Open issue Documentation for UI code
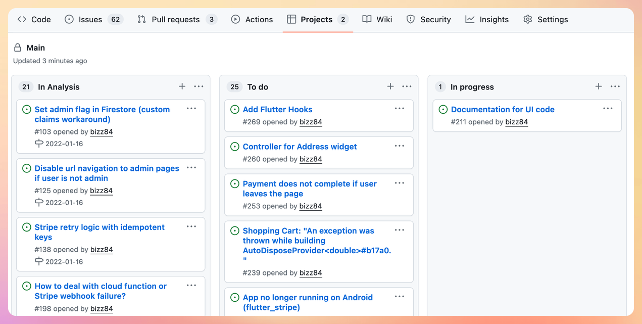 tap(503, 109)
